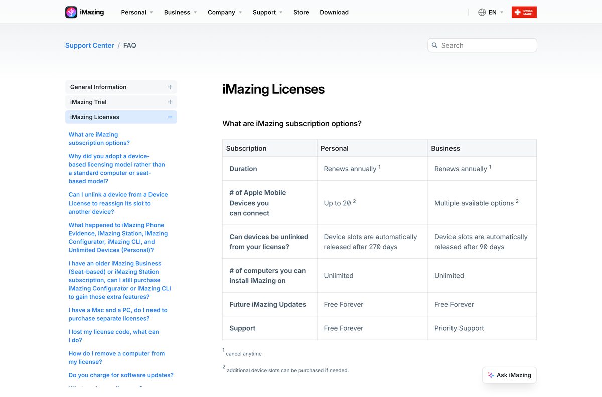Expand the General Information plus icon
This screenshot has height=397, width=602.
(x=170, y=87)
